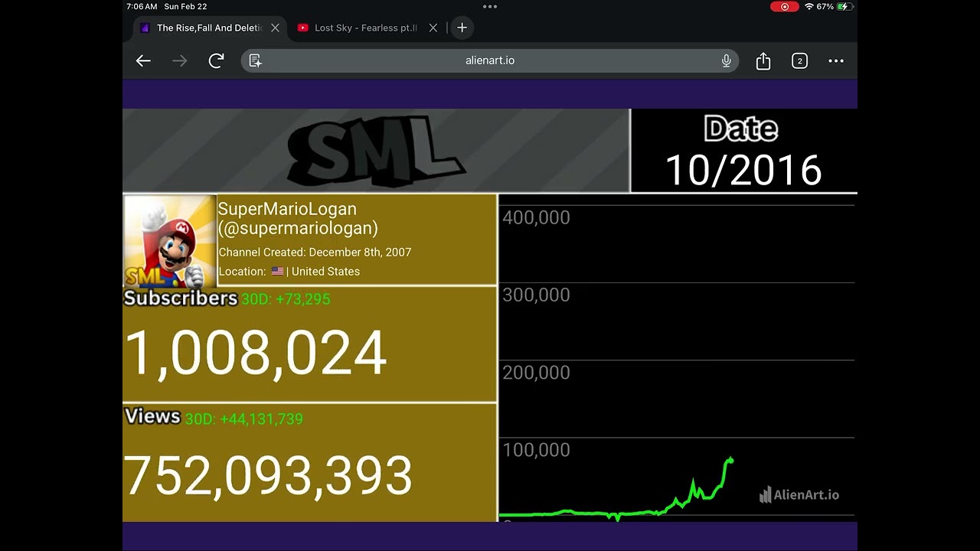Tap the red screen recording indicator

[x=785, y=7]
